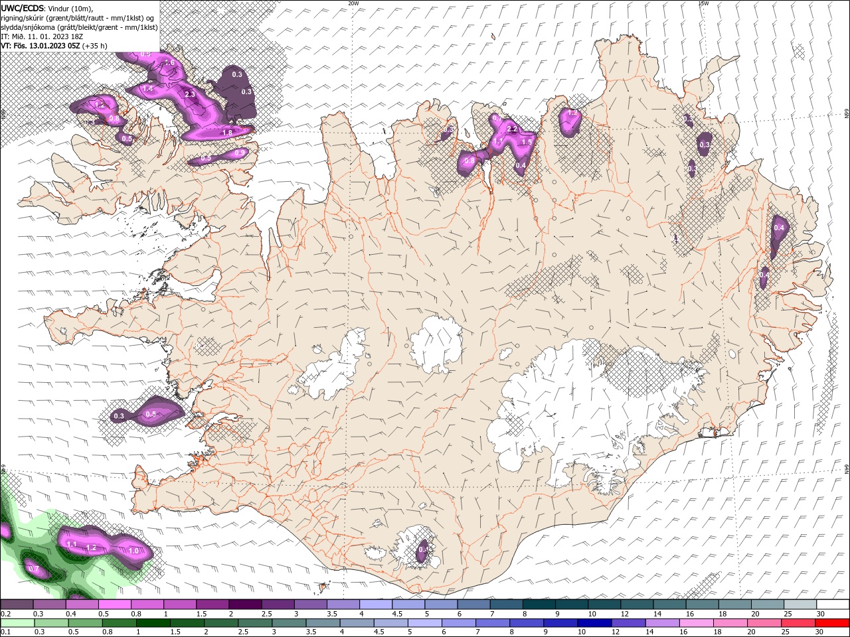850x637 pixels.
Task: Click the periwinkle swatch labeled 6 on the rain scale
Action: tap(458, 623)
